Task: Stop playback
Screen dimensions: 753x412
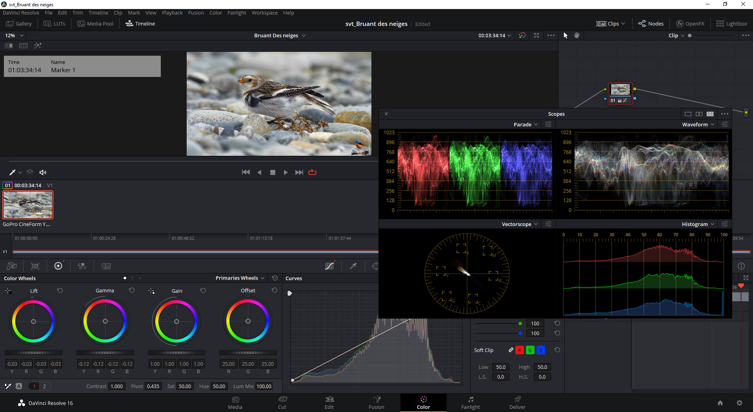Action: tap(273, 172)
